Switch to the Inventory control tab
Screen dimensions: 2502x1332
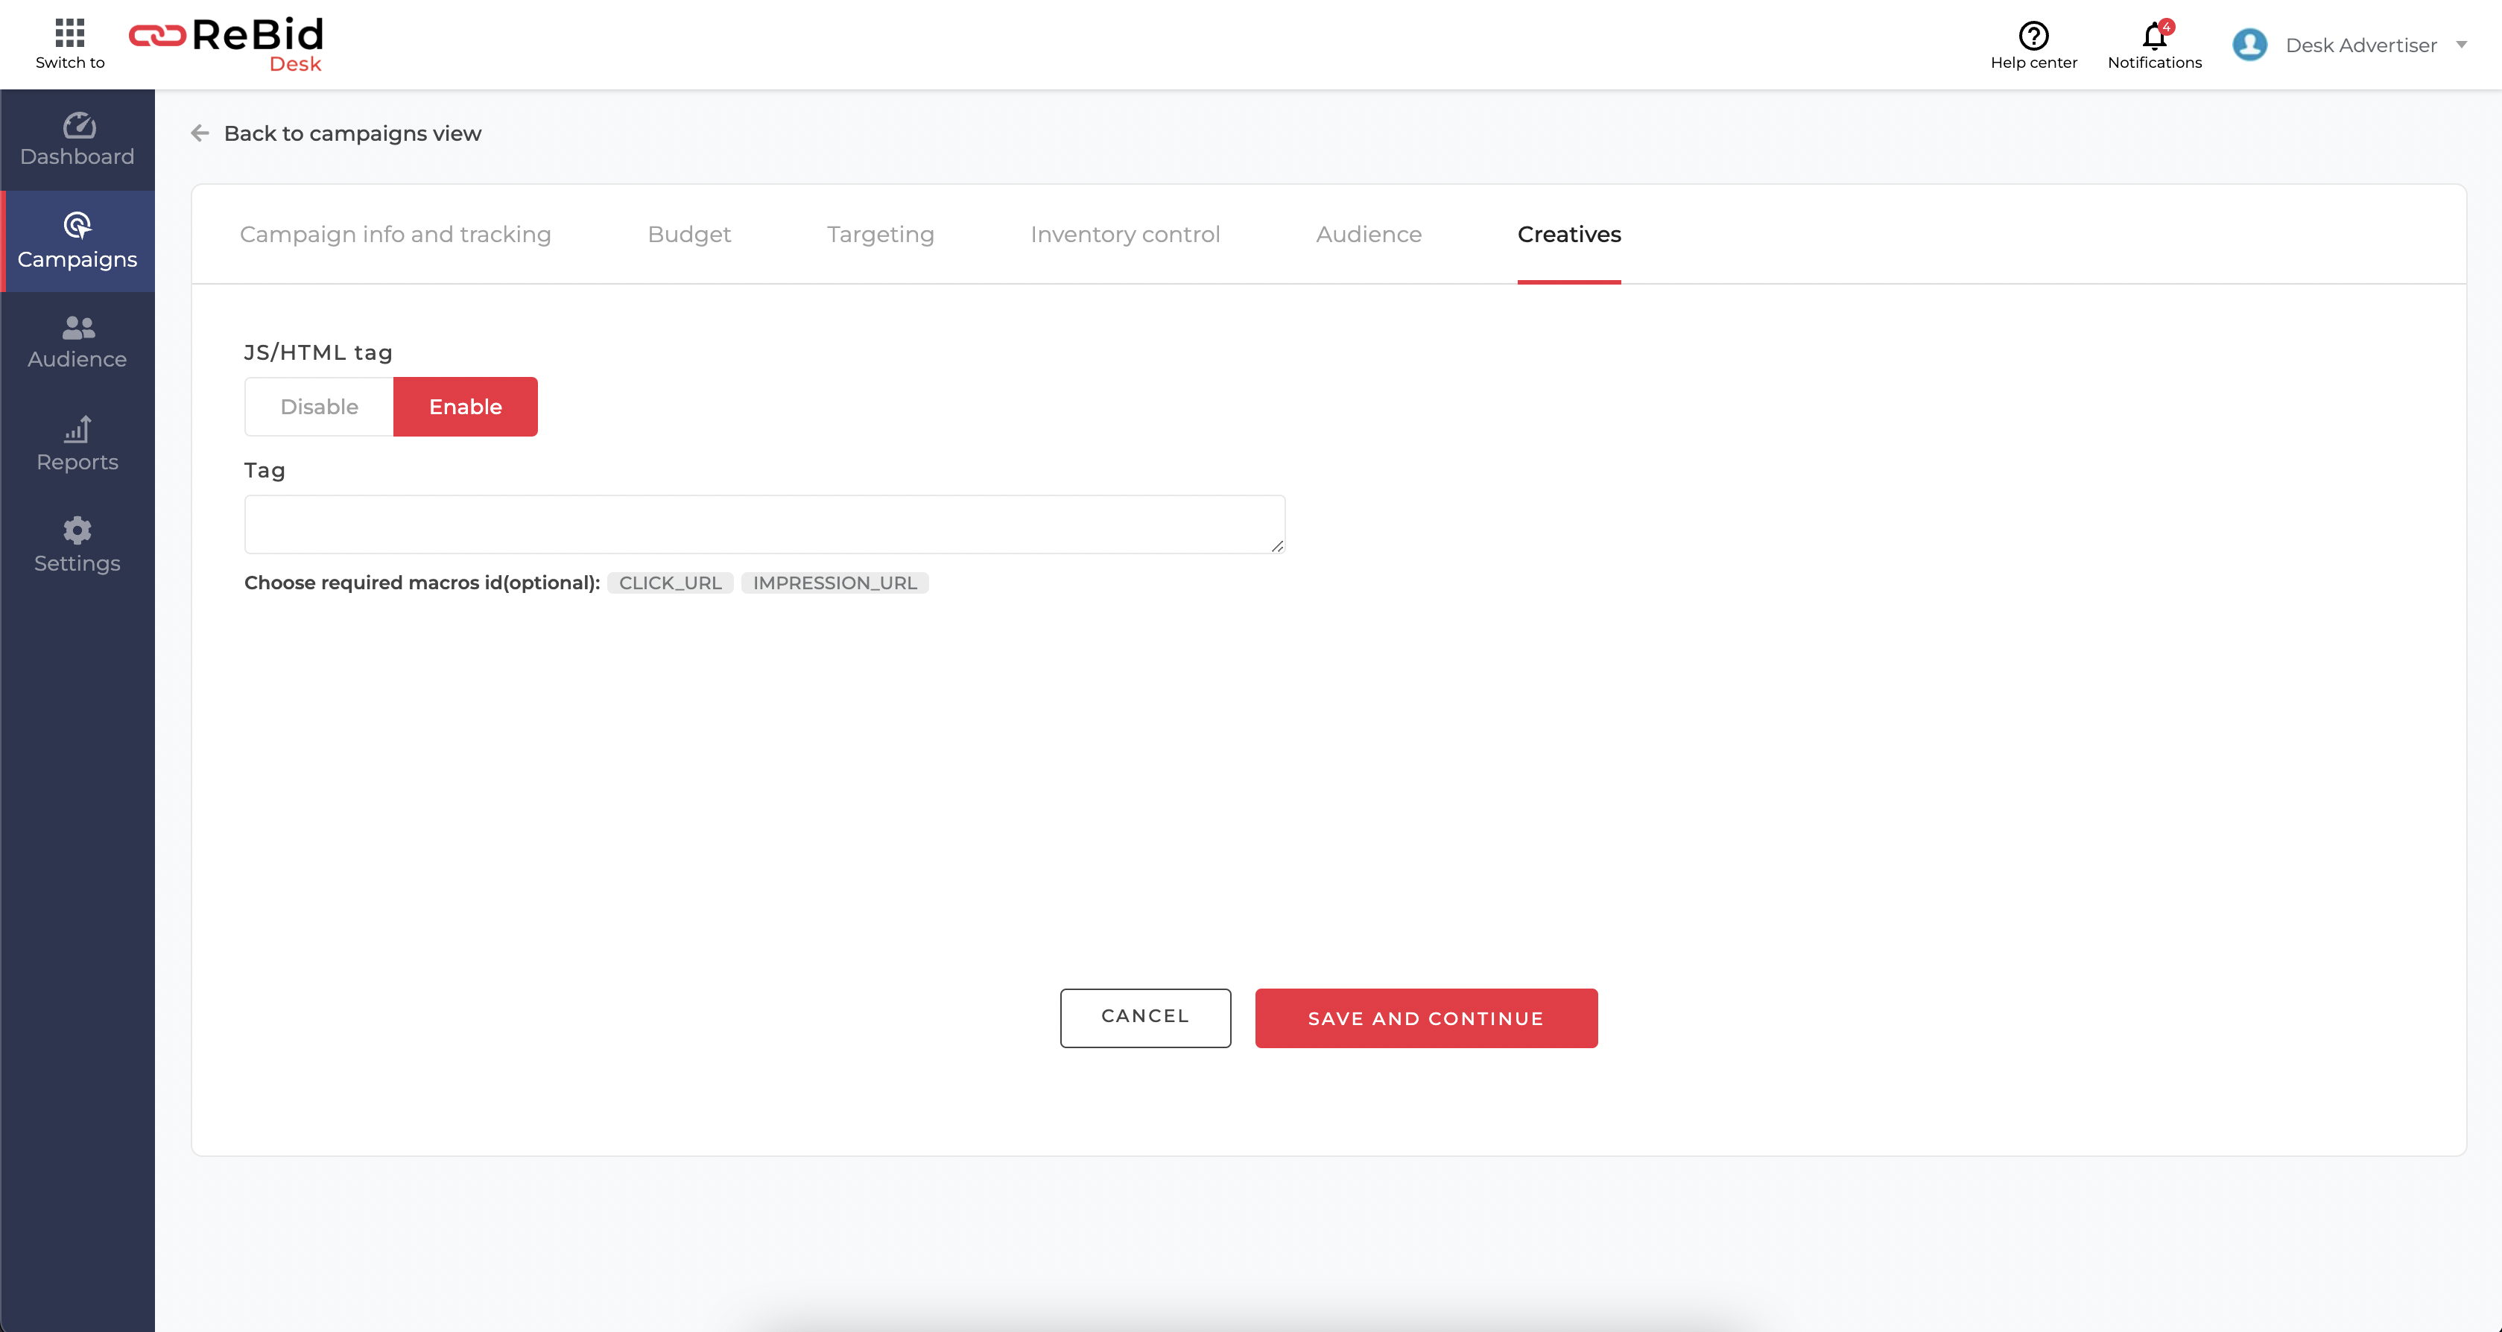1125,234
